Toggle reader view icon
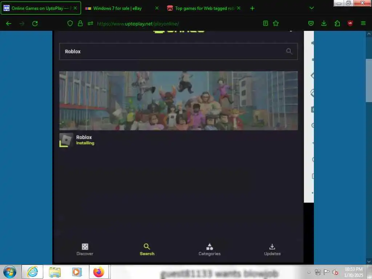The image size is (372, 279). click(x=266, y=23)
